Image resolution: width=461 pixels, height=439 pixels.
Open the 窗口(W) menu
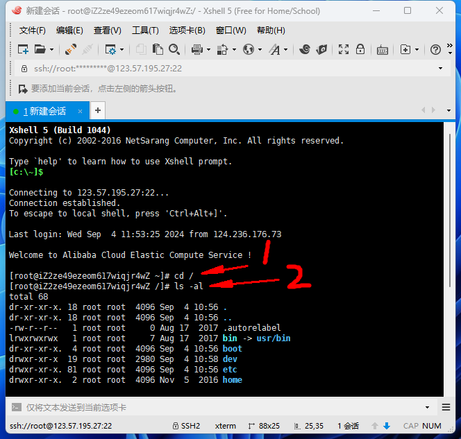click(x=230, y=31)
